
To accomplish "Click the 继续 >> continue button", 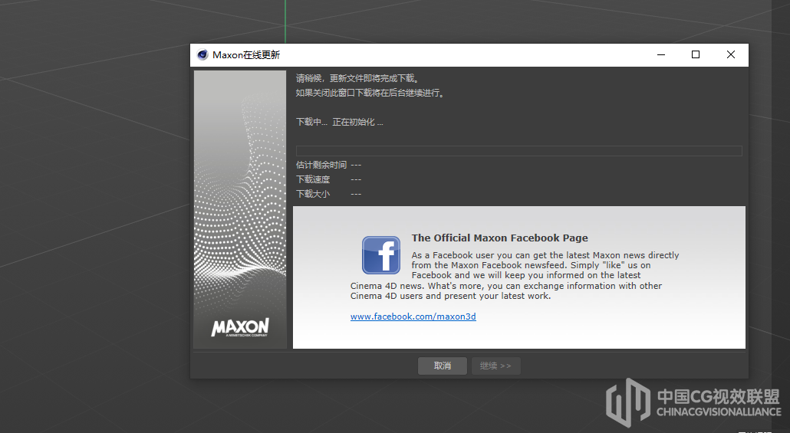I will coord(495,366).
